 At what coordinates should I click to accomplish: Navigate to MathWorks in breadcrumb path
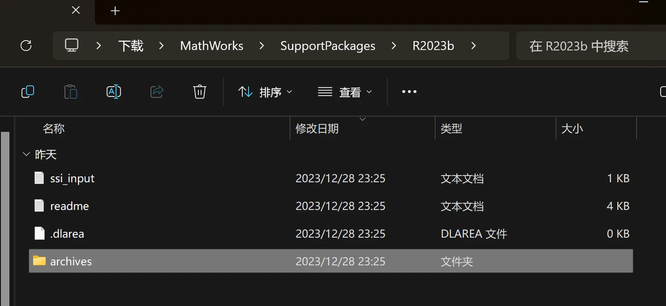pos(212,46)
